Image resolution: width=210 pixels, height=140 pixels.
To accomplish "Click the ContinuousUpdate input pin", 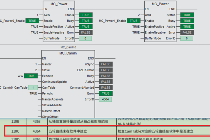I will pos(54,82).
